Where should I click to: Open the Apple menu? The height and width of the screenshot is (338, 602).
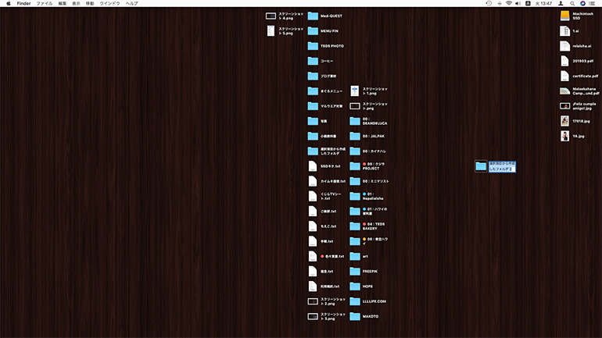click(x=8, y=3)
